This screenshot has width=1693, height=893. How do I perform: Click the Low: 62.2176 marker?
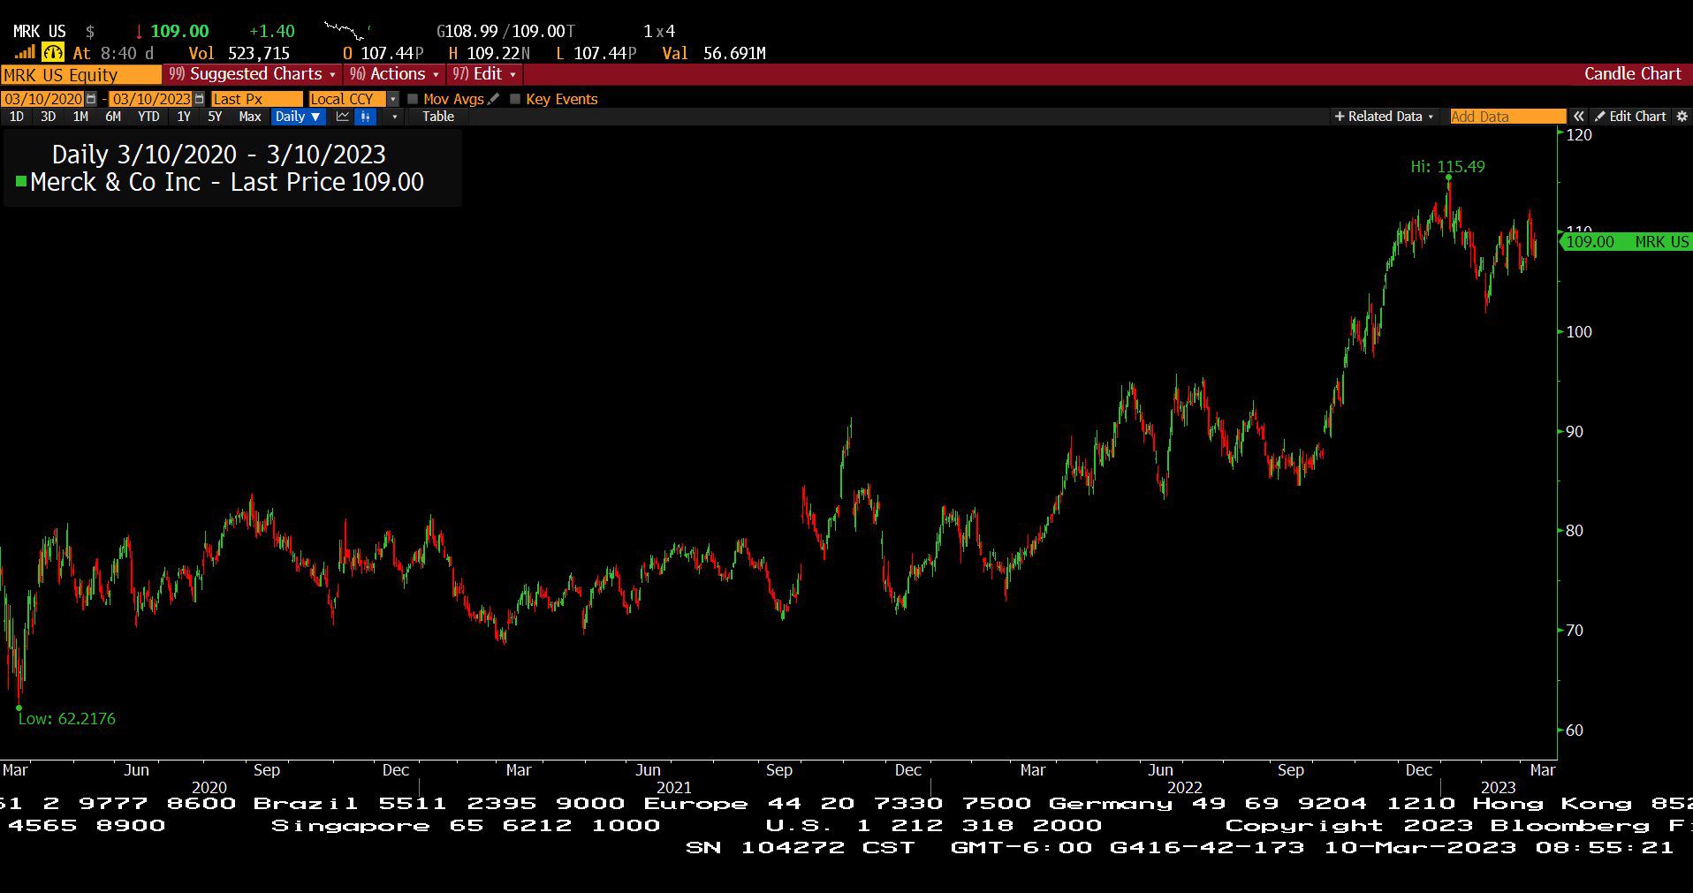point(67,718)
